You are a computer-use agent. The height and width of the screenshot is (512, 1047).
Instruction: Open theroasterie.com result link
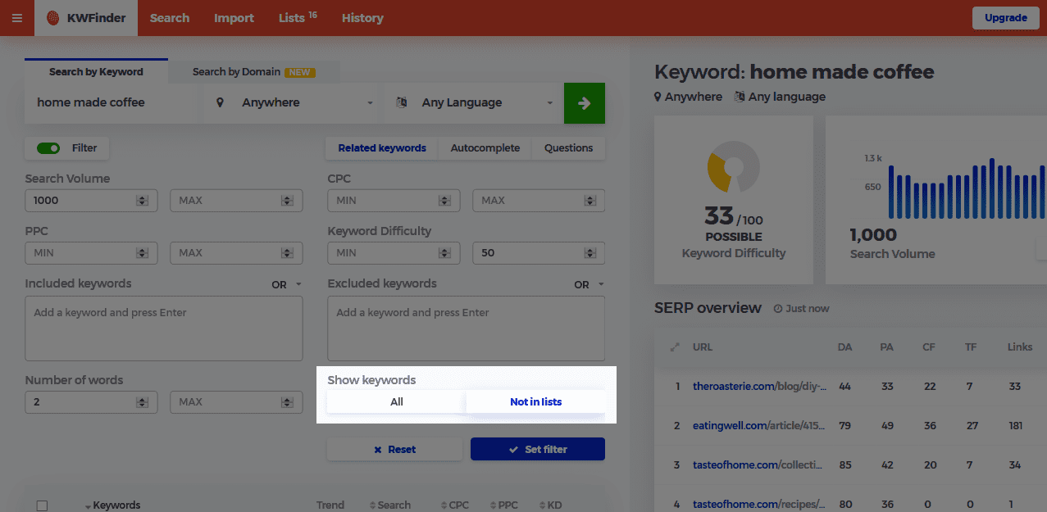(760, 386)
